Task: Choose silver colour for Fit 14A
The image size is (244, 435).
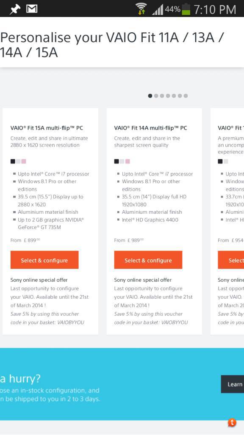Action: pos(122,161)
